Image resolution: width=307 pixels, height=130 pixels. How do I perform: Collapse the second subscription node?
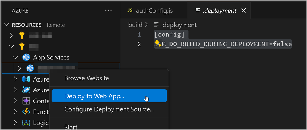[x=12, y=47]
